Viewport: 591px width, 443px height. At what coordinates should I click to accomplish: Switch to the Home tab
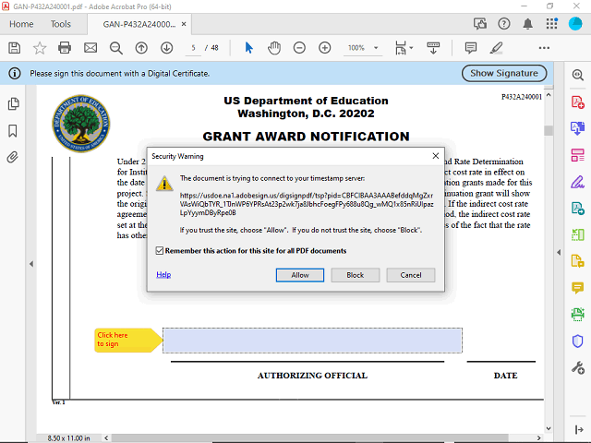click(x=21, y=24)
